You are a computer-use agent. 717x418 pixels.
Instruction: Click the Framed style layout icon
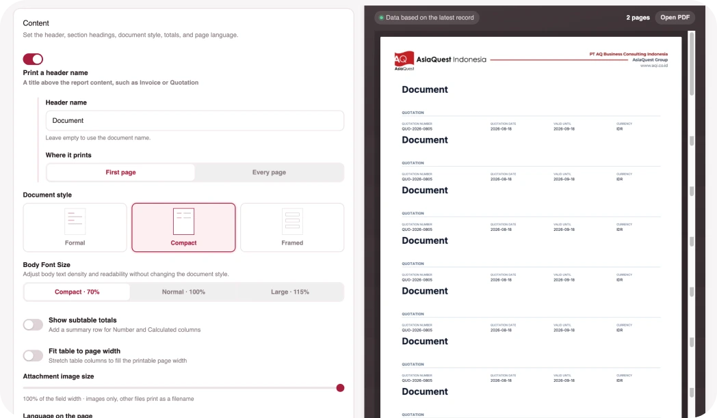(292, 221)
